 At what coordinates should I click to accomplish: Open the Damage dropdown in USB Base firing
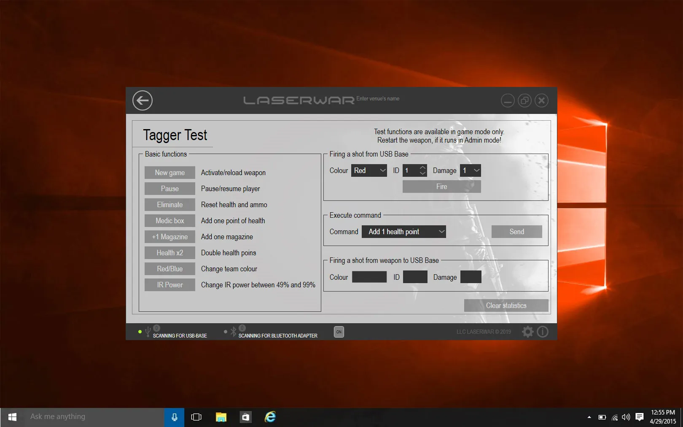pyautogui.click(x=470, y=170)
